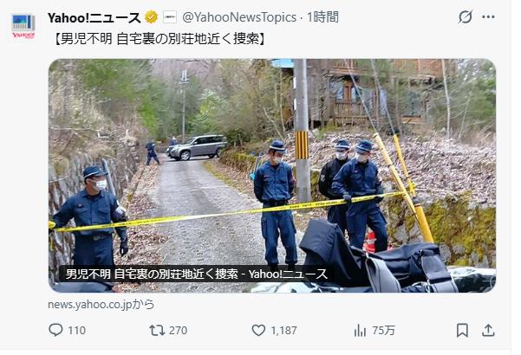Click the article headline caption overlay
The width and height of the screenshot is (521, 355).
(197, 274)
